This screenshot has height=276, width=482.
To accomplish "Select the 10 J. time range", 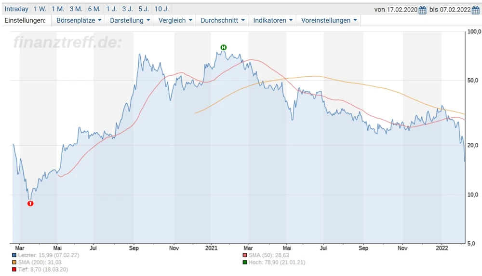I will (161, 9).
